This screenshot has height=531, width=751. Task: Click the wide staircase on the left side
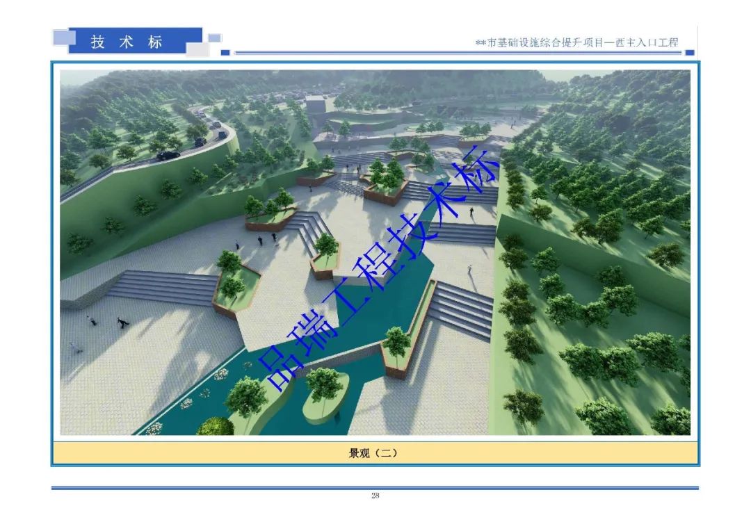point(163,286)
